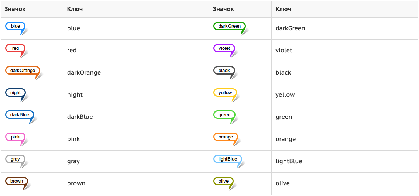
Task: Click the right Ключ column header
Action: click(283, 9)
